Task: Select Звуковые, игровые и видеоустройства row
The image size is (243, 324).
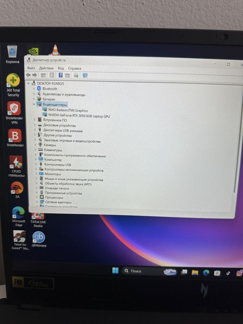Action: click(x=72, y=141)
